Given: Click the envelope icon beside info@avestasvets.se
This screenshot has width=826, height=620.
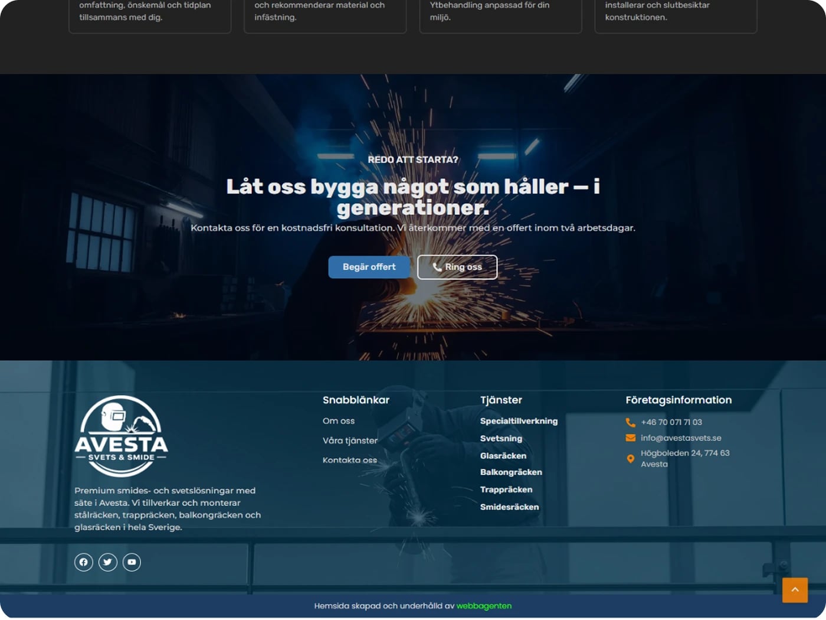Looking at the screenshot, I should point(631,438).
